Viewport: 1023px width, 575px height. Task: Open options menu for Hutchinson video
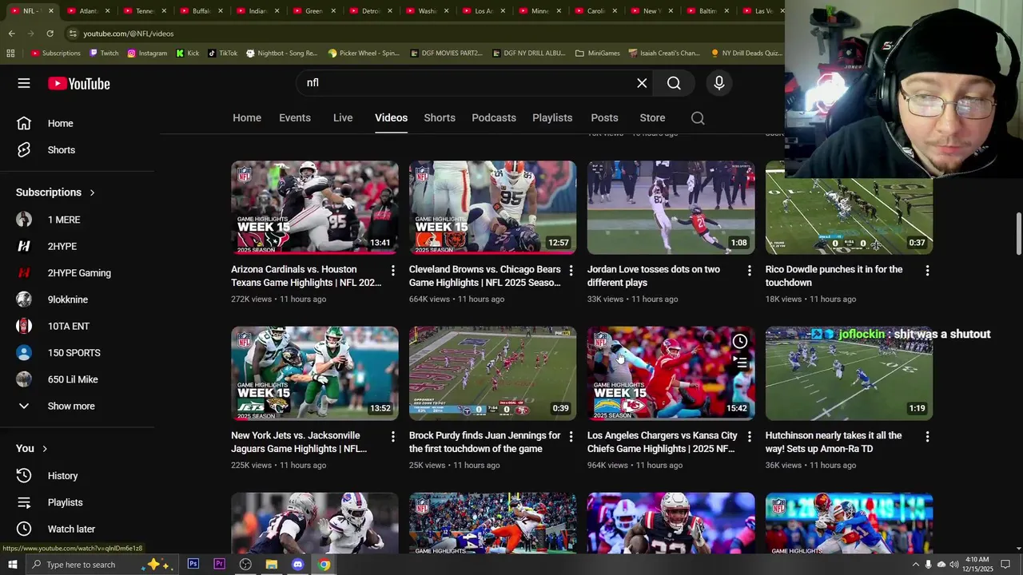pos(927,437)
